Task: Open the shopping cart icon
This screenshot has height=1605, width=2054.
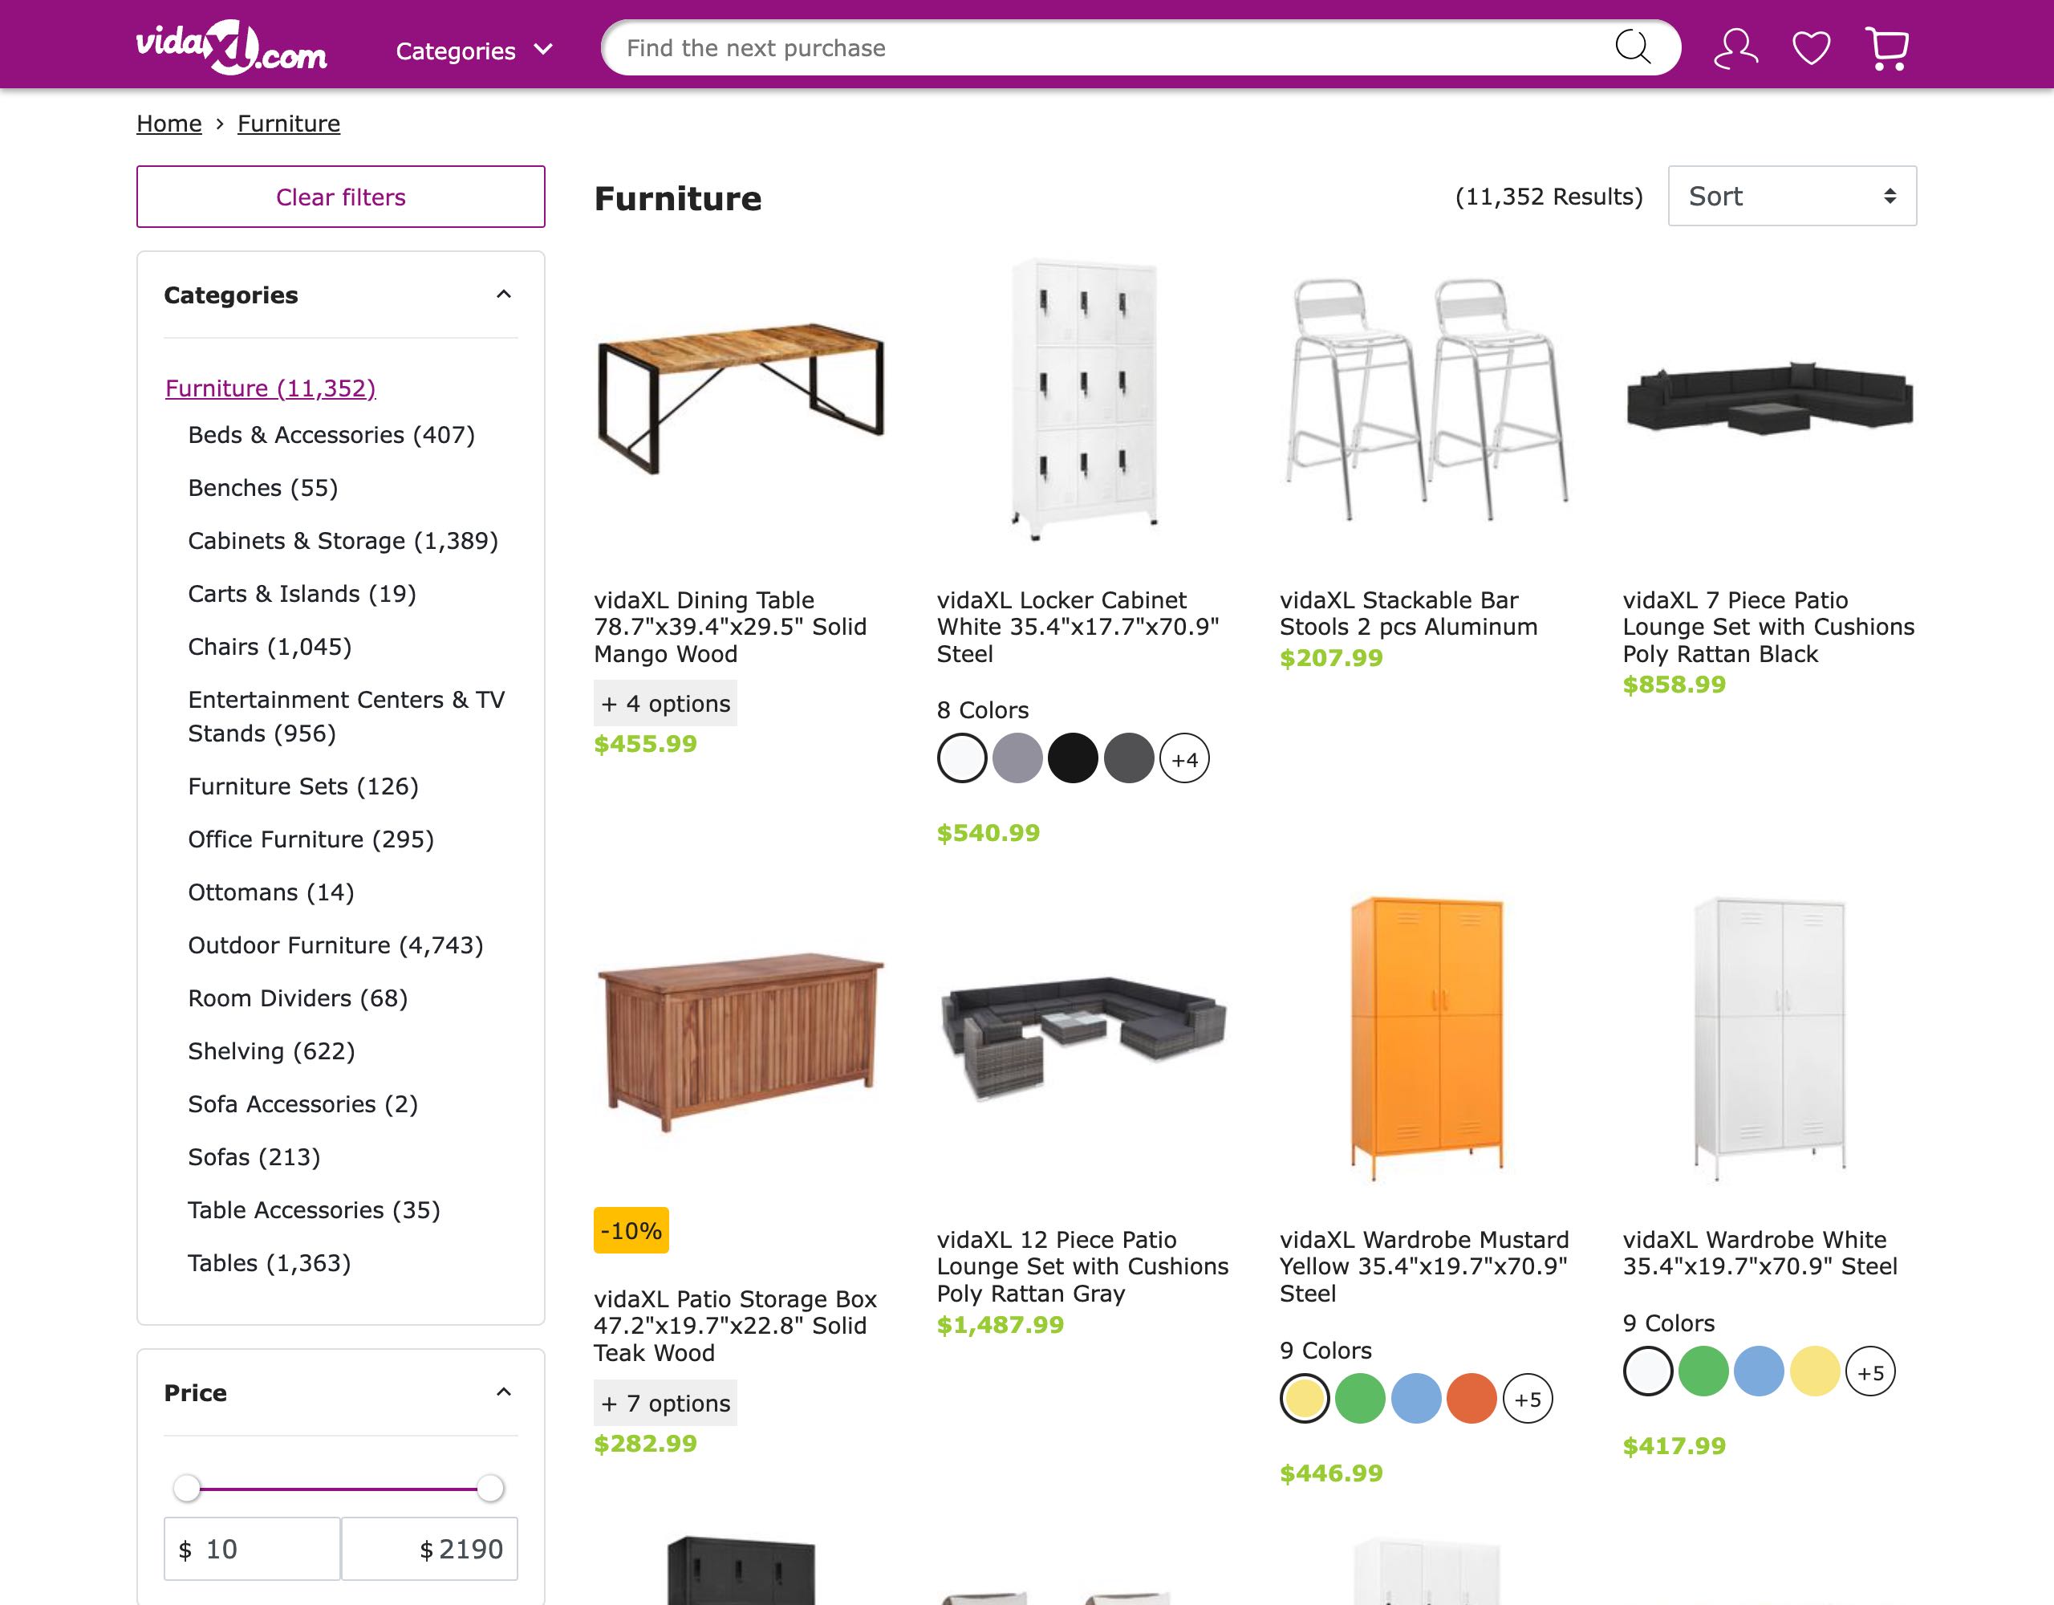Action: (x=1886, y=48)
